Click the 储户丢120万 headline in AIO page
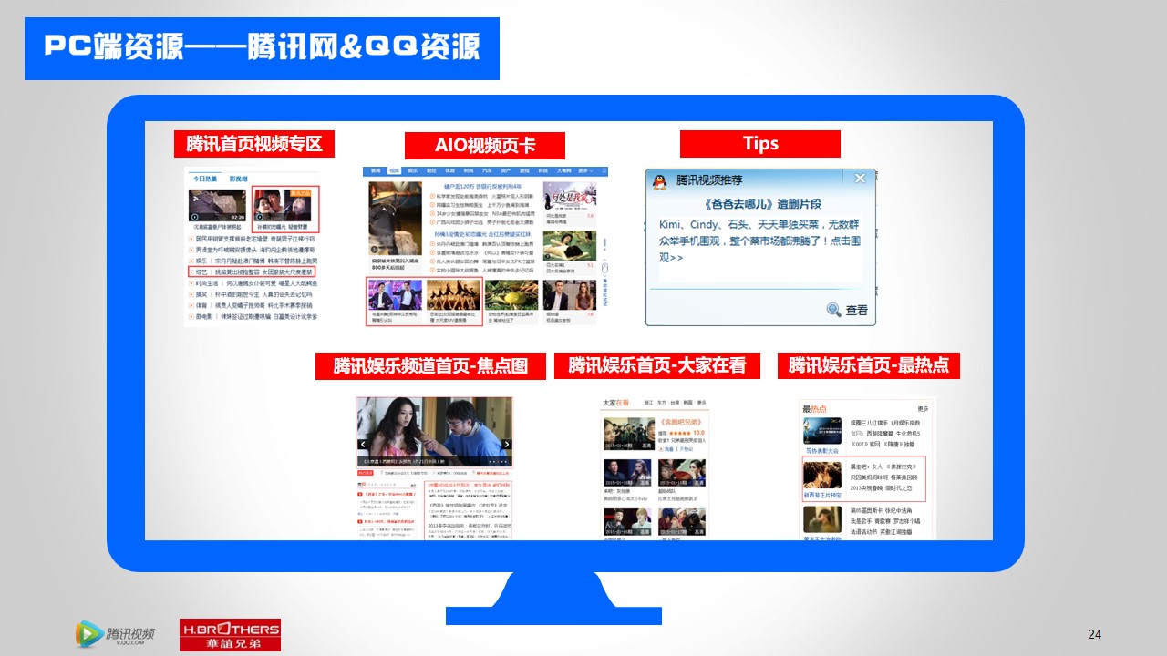Viewport: 1167px width, 656px height. click(482, 186)
